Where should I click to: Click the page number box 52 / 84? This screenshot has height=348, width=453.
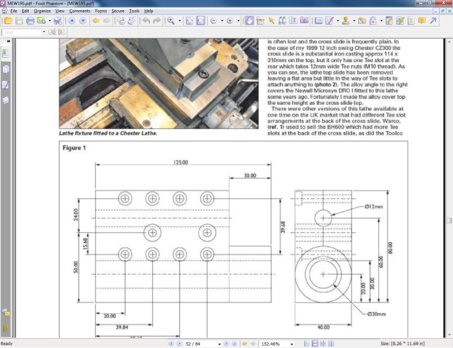(201, 343)
